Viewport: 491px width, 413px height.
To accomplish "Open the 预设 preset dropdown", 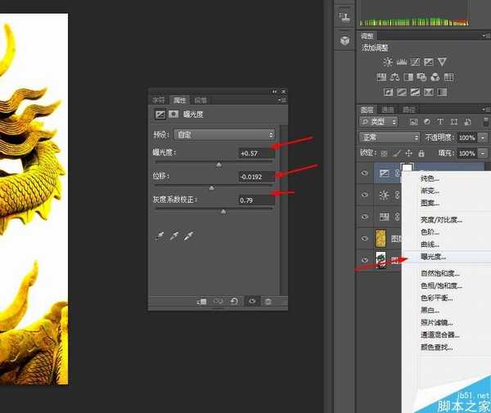I will tap(225, 134).
